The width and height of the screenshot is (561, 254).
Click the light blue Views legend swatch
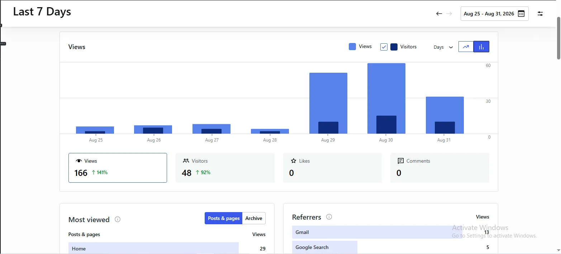352,47
